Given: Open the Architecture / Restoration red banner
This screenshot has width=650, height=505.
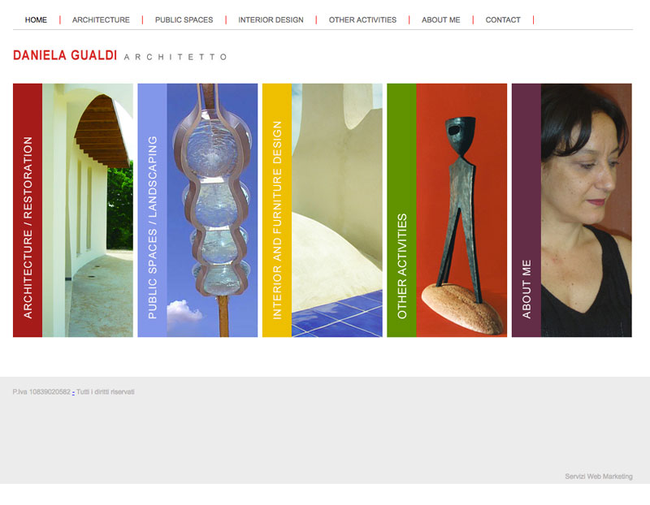Looking at the screenshot, I should coord(28,210).
